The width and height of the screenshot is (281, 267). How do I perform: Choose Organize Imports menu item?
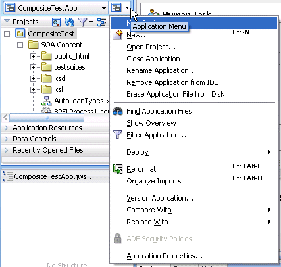[194, 181]
